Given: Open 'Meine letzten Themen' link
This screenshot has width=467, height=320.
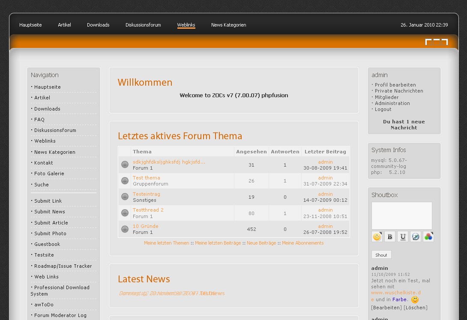Looking at the screenshot, I should click(x=166, y=243).
